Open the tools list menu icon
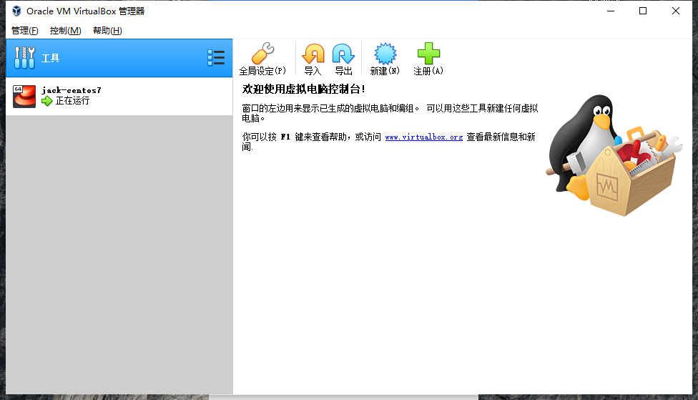 click(x=216, y=58)
